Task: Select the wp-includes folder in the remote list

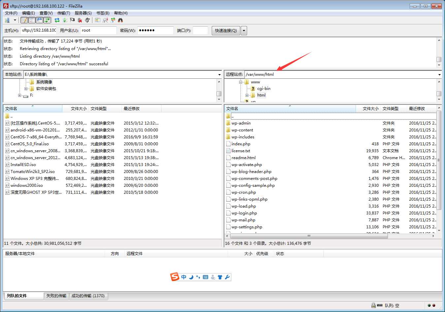Action: click(x=243, y=137)
